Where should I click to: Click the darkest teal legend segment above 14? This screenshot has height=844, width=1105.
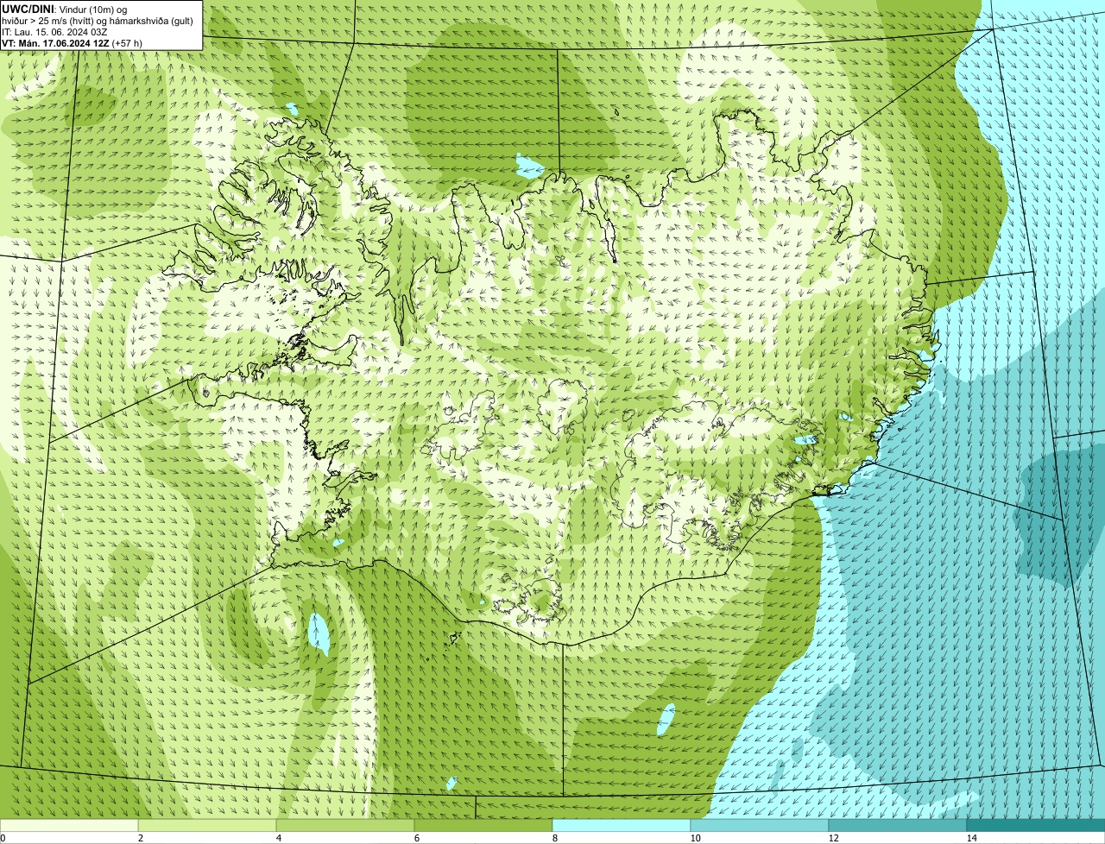pos(1036,825)
